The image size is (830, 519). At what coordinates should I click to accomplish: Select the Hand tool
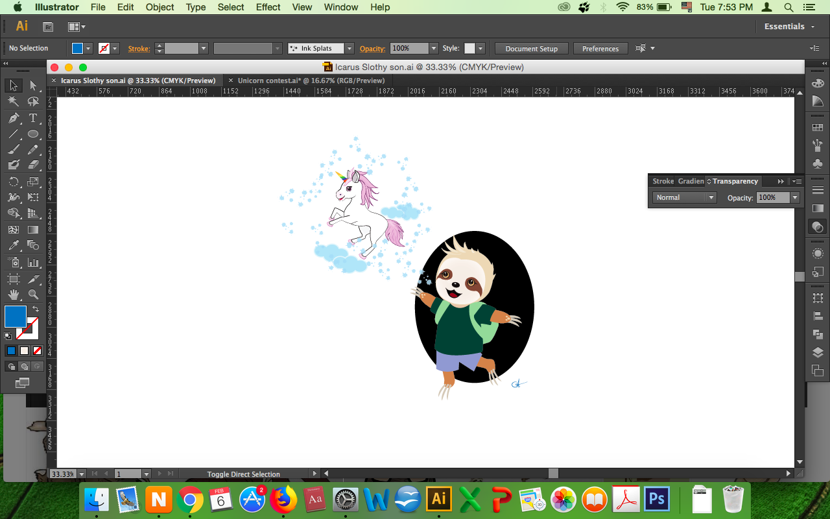point(13,295)
